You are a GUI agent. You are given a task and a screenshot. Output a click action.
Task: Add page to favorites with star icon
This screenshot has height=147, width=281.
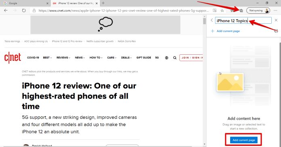(222, 10)
